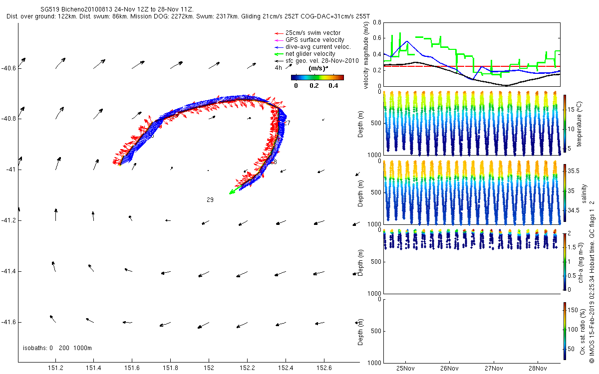Click the chl-a colorbar
The width and height of the screenshot is (599, 374).
pyautogui.click(x=565, y=261)
